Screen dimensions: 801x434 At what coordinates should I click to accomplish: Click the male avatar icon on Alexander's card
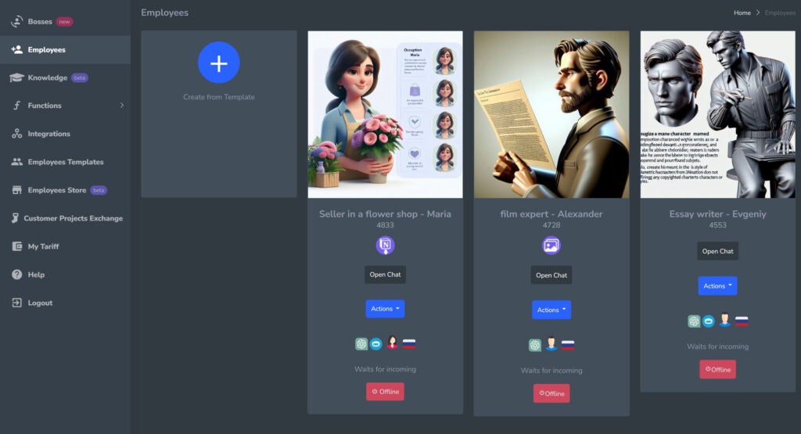click(551, 345)
